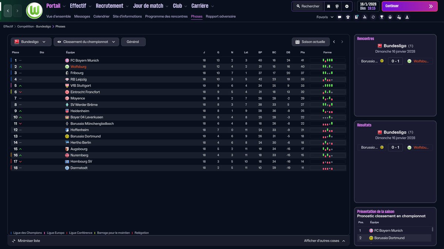Click the FC Bayern Munich crest in table
This screenshot has width=444, height=249.
click(x=67, y=60)
